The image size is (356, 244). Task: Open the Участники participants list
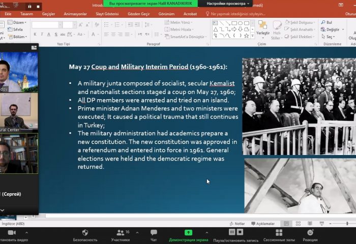pyautogui.click(x=120, y=233)
